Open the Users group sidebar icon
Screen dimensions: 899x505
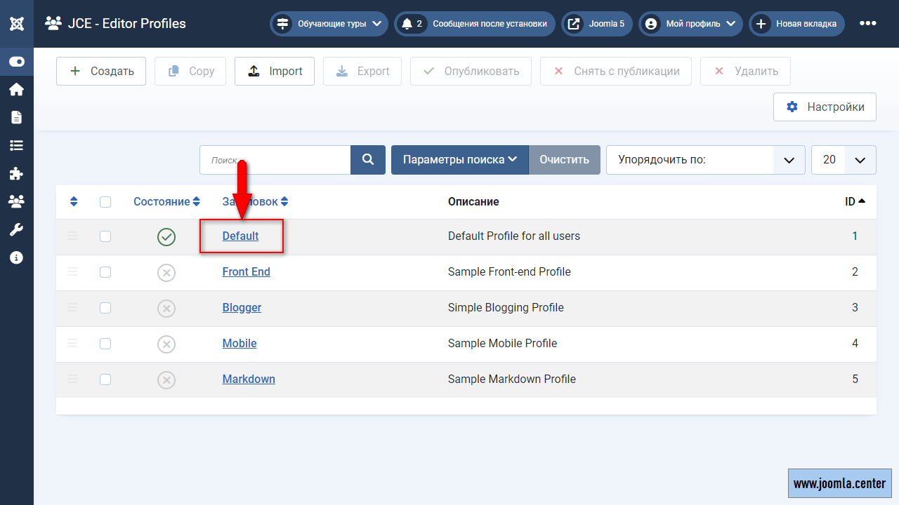point(17,201)
